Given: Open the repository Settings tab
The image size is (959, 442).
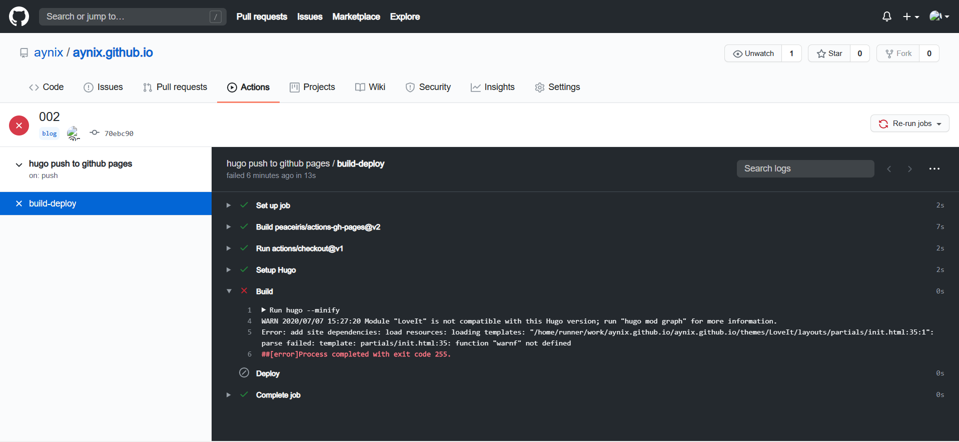Looking at the screenshot, I should 557,87.
